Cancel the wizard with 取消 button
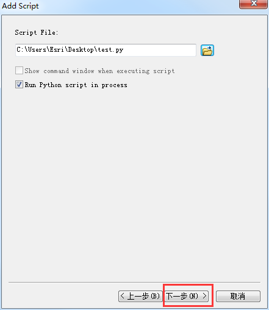The image size is (269, 310). coord(238,296)
